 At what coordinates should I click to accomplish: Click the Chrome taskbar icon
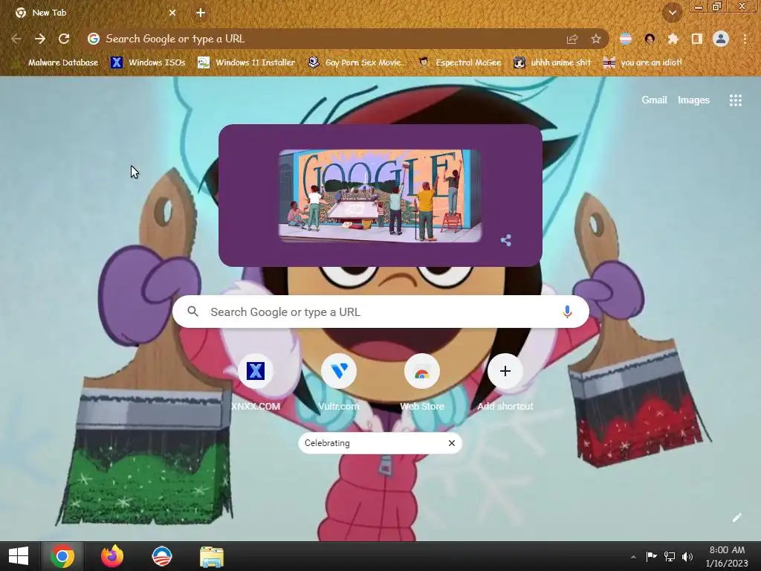coord(62,556)
